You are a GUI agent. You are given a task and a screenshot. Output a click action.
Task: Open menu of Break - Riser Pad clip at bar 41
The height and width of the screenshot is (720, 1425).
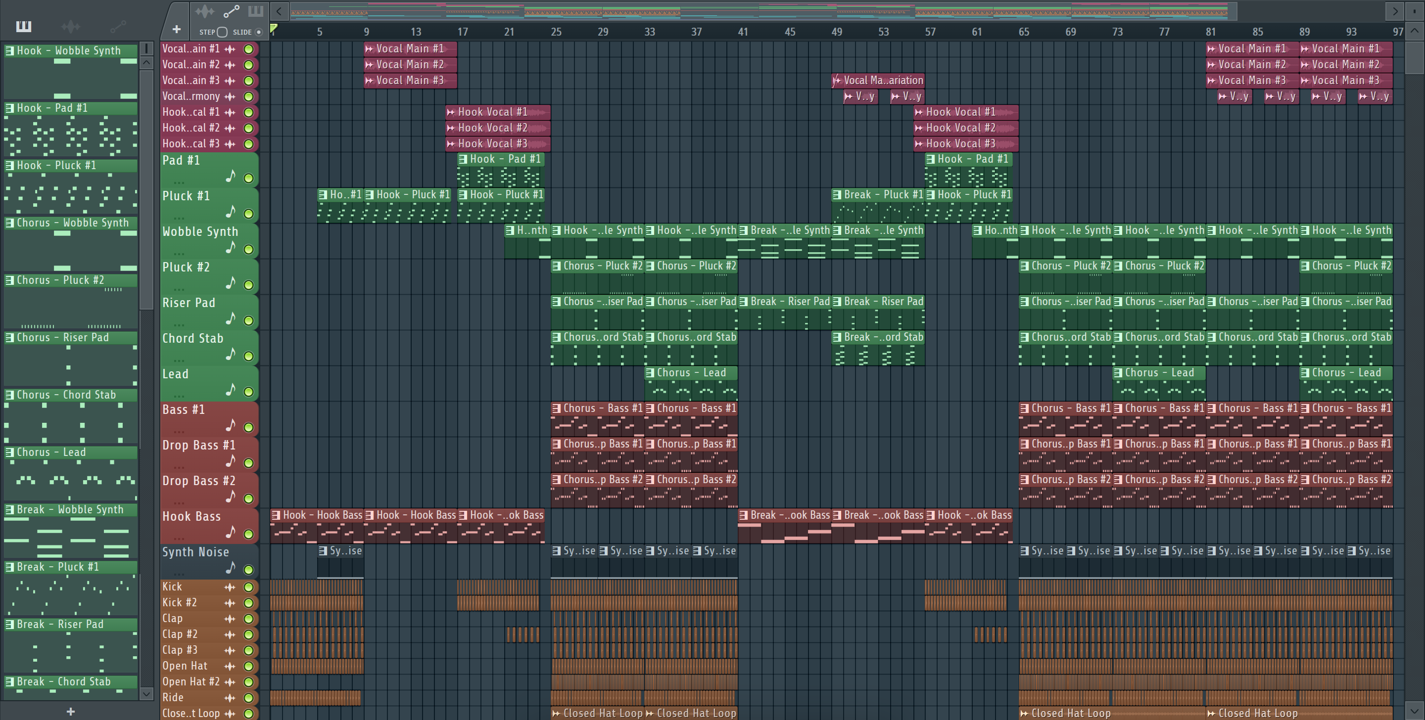point(744,301)
